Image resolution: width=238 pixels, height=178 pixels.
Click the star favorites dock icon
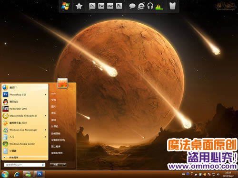click(x=79, y=6)
